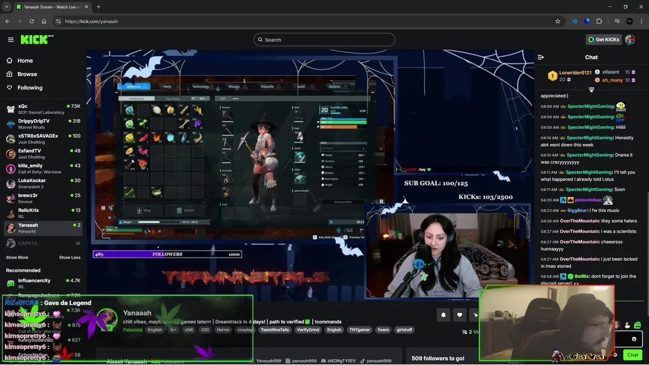The height and width of the screenshot is (365, 649).
Task: Open the Kick hamburger sidebar menu
Action: [x=11, y=40]
